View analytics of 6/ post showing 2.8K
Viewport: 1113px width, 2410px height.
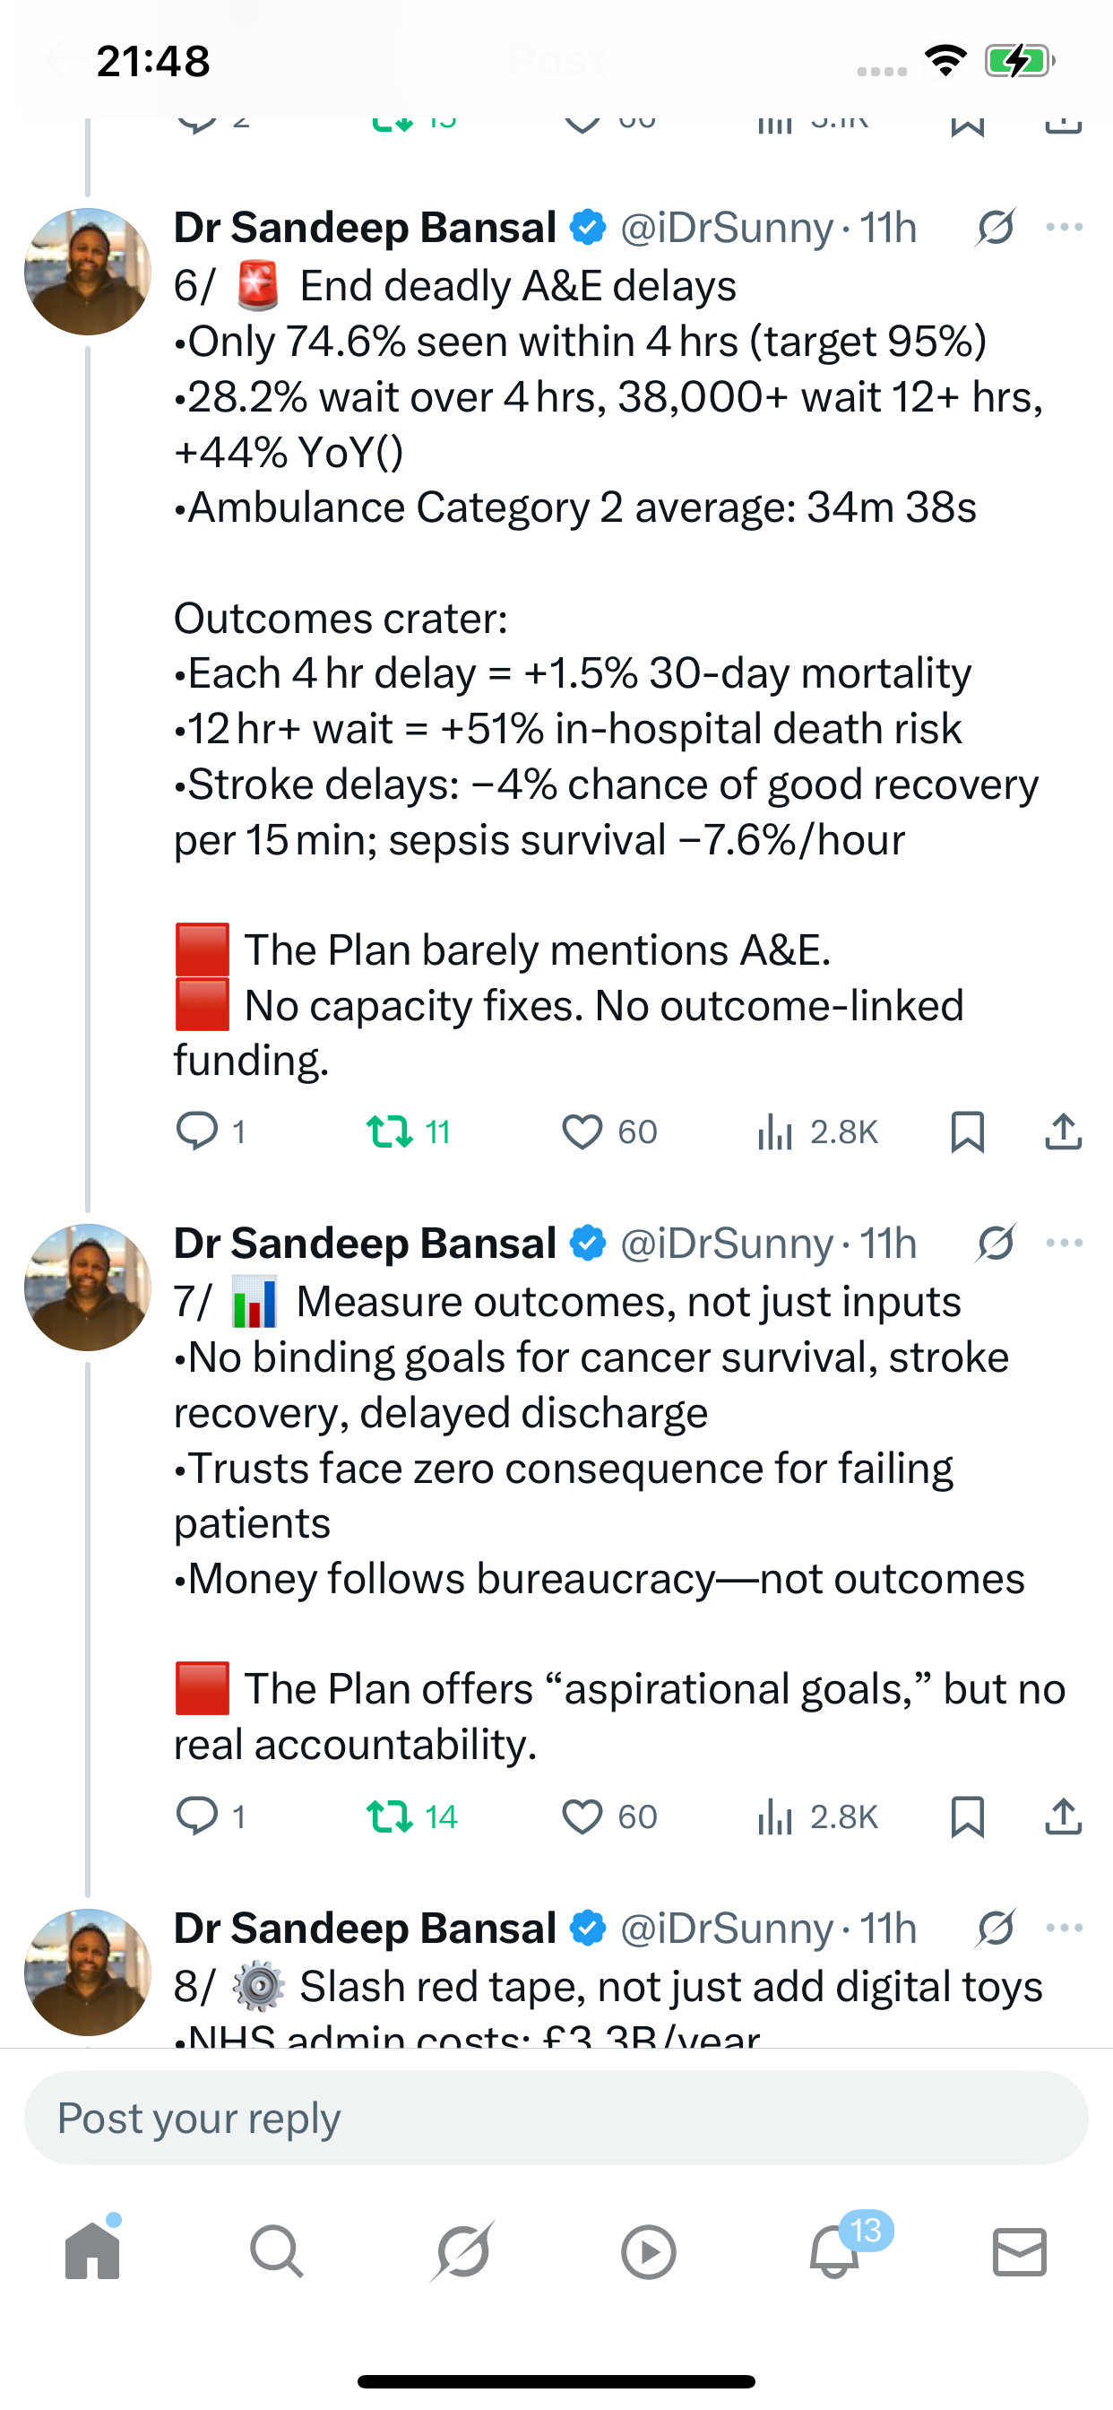(x=817, y=1132)
